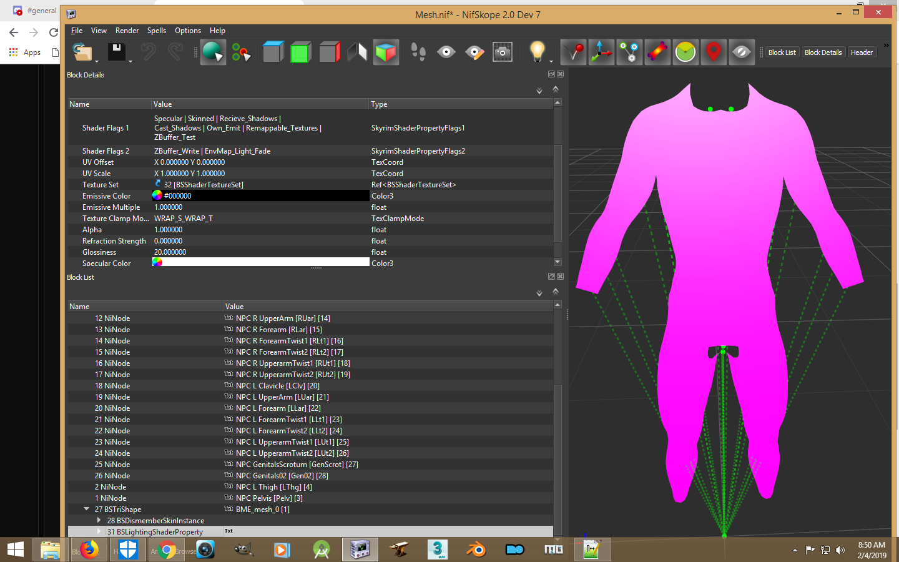Open the Help menu
The height and width of the screenshot is (562, 899).
[x=217, y=30]
